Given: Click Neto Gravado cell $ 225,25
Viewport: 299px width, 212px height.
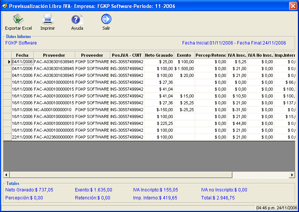Looking at the screenshot, I should pos(159,123).
